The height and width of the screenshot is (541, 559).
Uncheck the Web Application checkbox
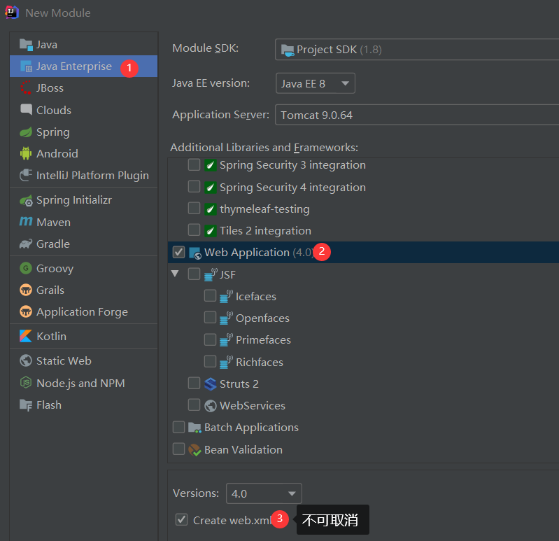tap(178, 252)
